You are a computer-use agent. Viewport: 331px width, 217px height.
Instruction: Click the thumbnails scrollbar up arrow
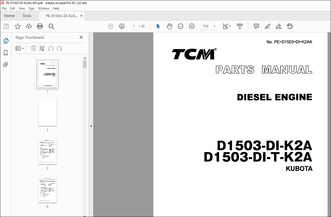pos(85,58)
